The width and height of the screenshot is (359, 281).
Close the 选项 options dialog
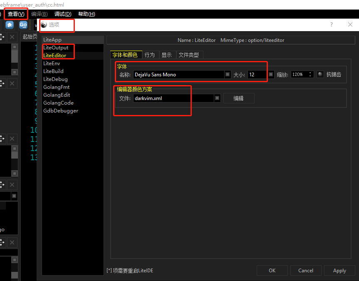pos(350,24)
